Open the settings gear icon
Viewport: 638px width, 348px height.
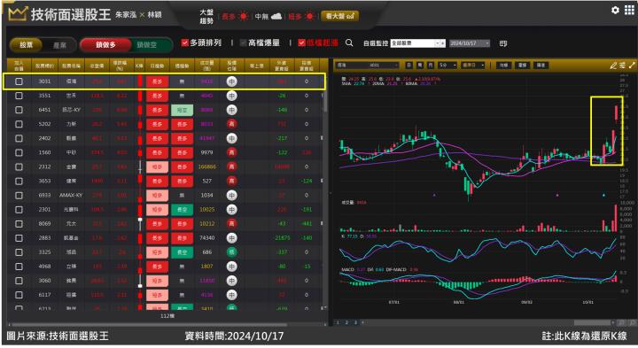coord(615,10)
